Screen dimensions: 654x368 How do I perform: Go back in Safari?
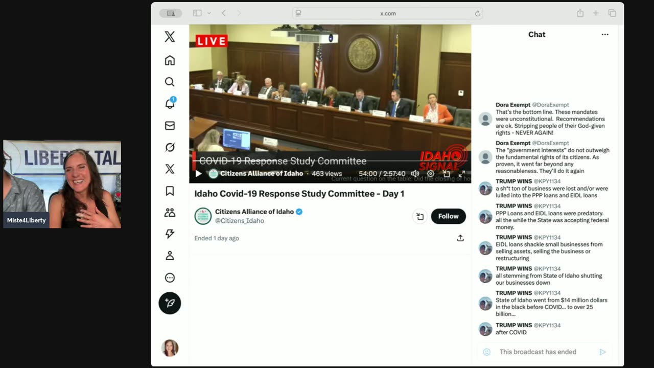click(224, 13)
